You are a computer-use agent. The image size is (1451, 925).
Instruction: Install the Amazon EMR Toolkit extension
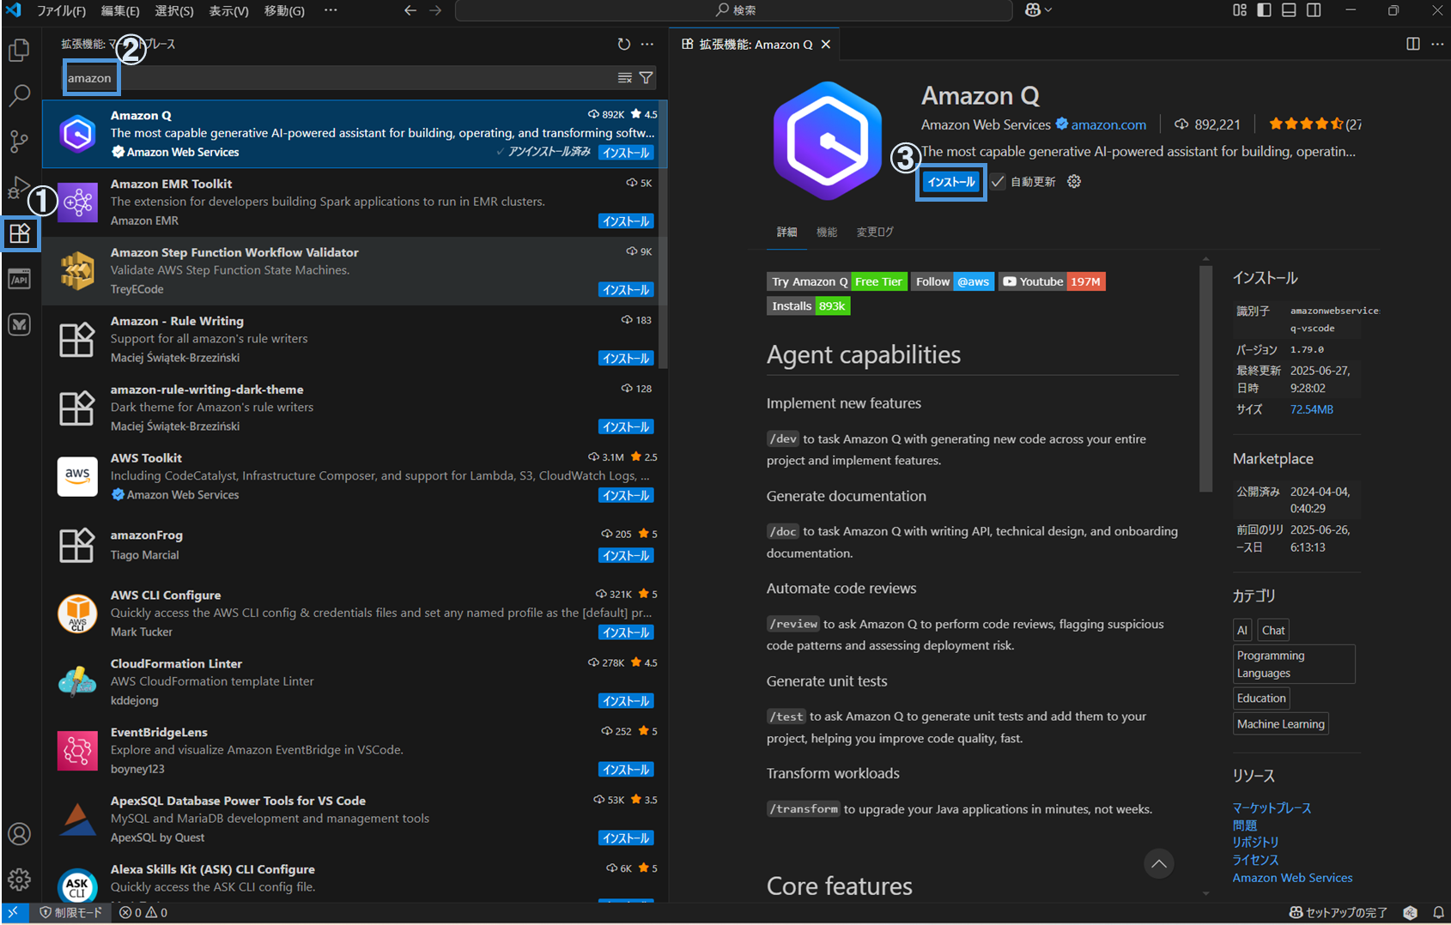(x=626, y=221)
